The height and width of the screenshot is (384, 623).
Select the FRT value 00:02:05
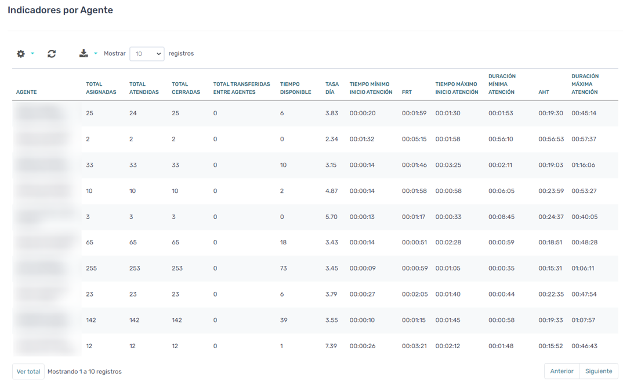tap(415, 294)
